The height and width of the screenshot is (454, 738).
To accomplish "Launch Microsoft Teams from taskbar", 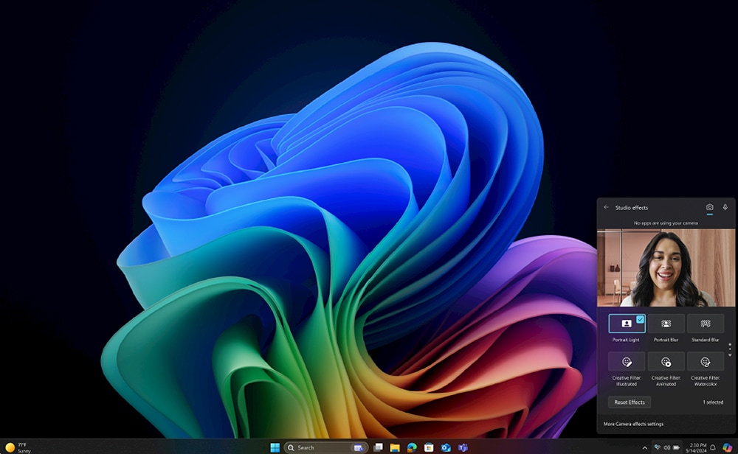I will click(x=463, y=447).
